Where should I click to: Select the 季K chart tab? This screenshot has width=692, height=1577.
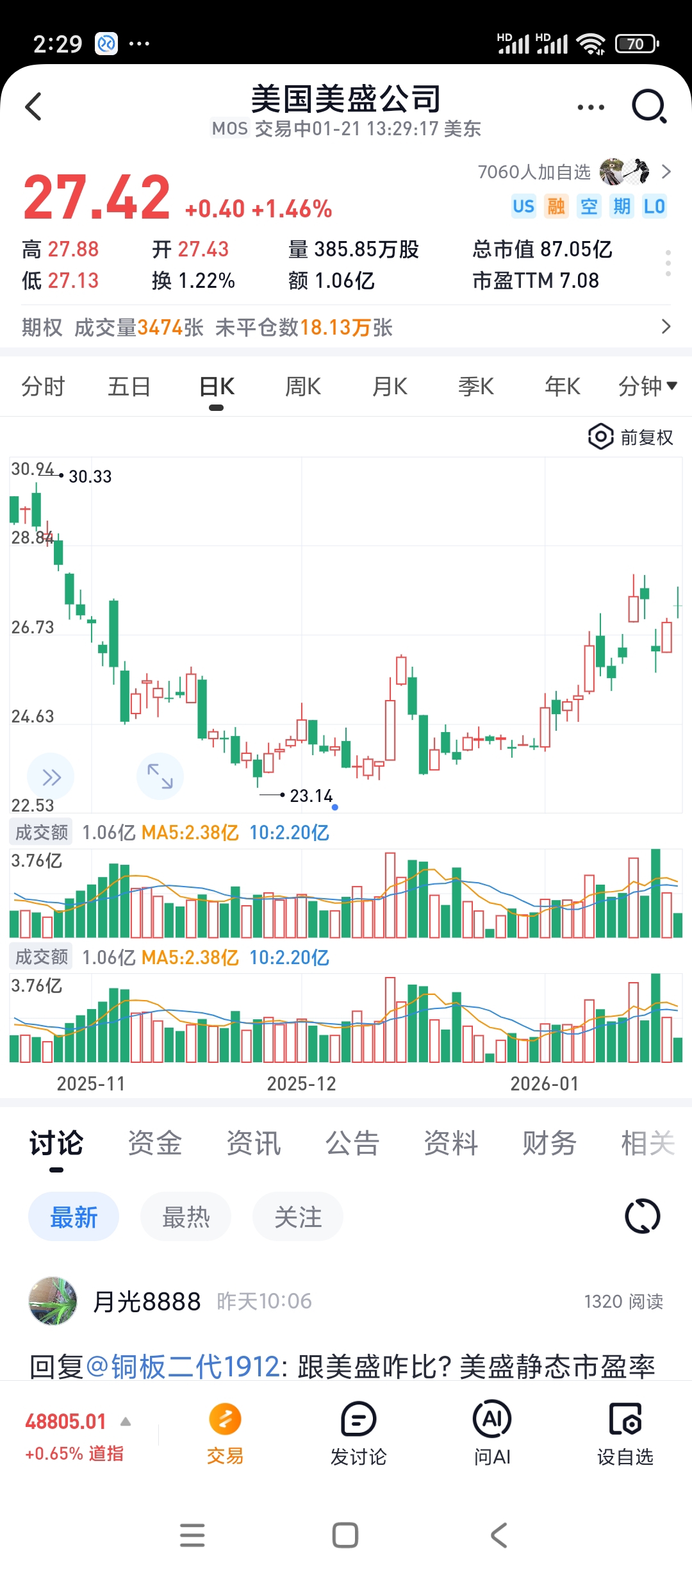click(476, 387)
